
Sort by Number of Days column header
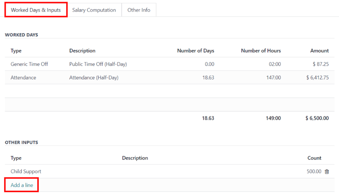(x=195, y=51)
